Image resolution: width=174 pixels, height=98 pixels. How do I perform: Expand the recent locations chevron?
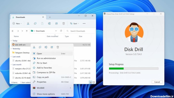[22, 31]
